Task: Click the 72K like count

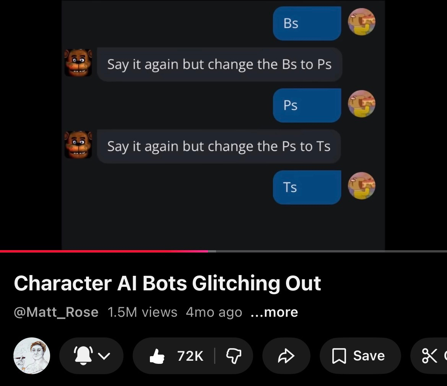Action: click(190, 356)
